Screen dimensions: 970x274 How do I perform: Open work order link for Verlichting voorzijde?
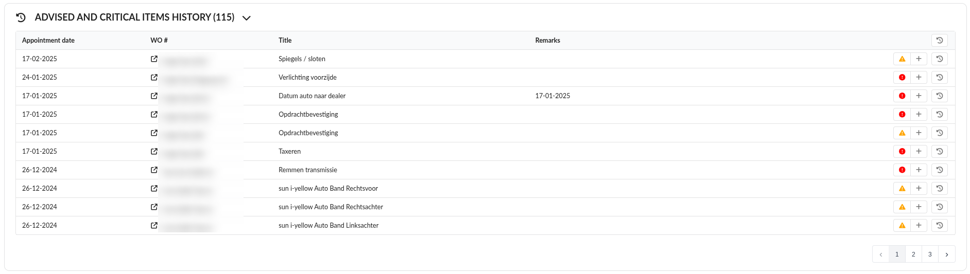pyautogui.click(x=154, y=78)
